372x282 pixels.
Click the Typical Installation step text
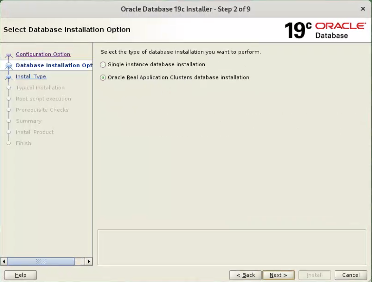coord(40,88)
